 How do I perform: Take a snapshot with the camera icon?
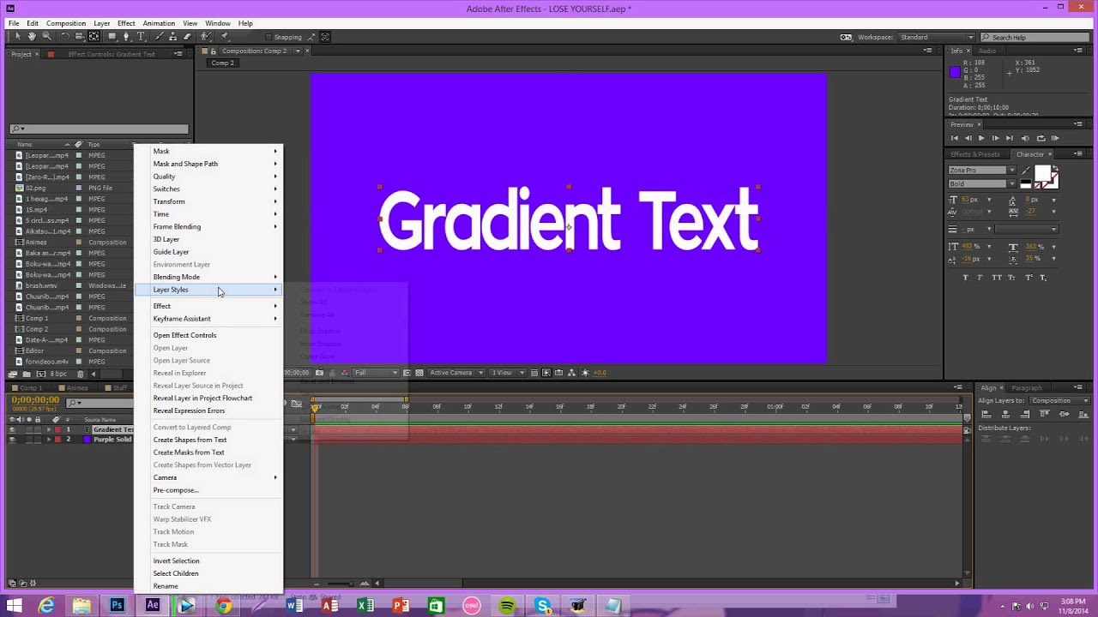320,373
